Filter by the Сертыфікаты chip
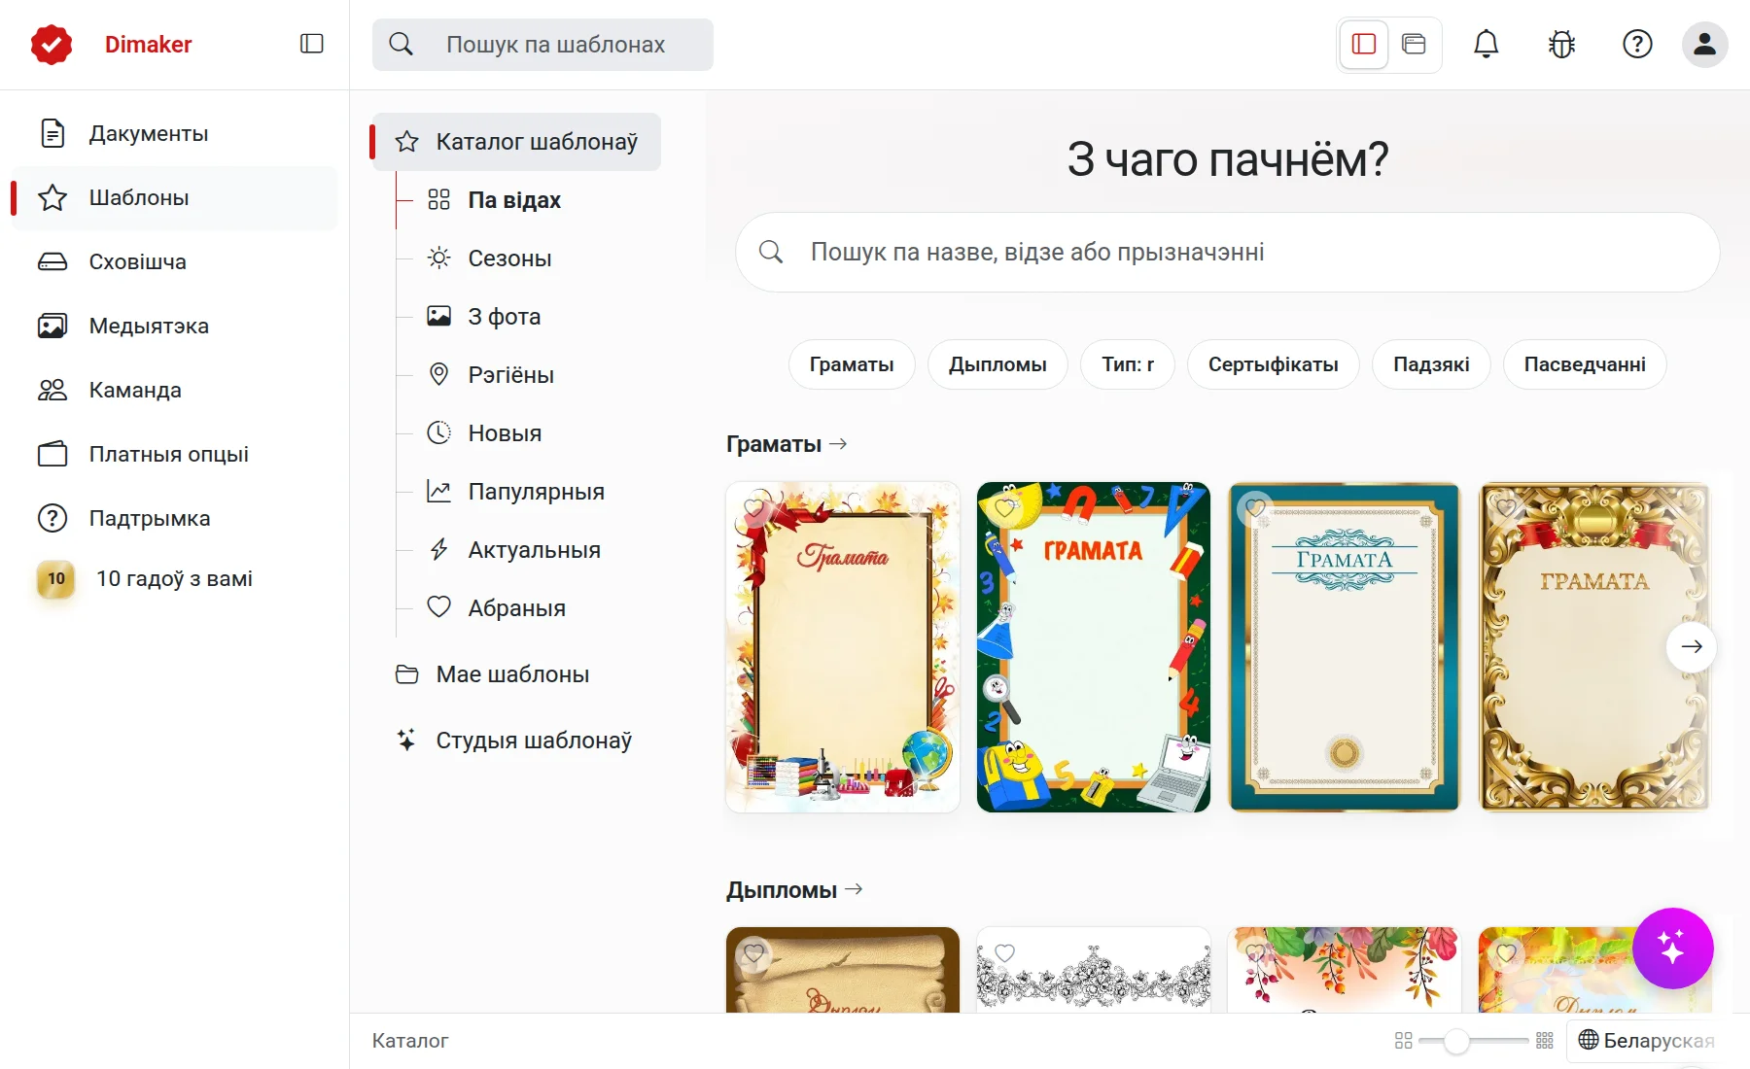The width and height of the screenshot is (1750, 1069). pyautogui.click(x=1273, y=364)
